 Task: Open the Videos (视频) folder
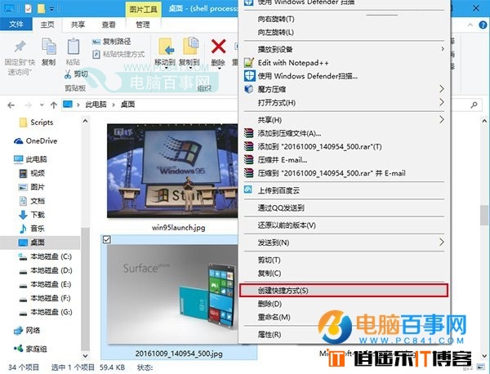tap(32, 173)
